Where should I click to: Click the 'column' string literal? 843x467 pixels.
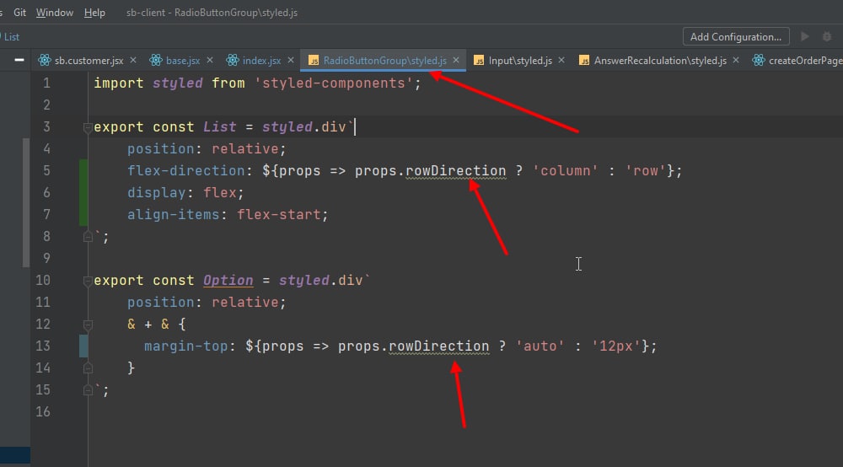pos(565,171)
